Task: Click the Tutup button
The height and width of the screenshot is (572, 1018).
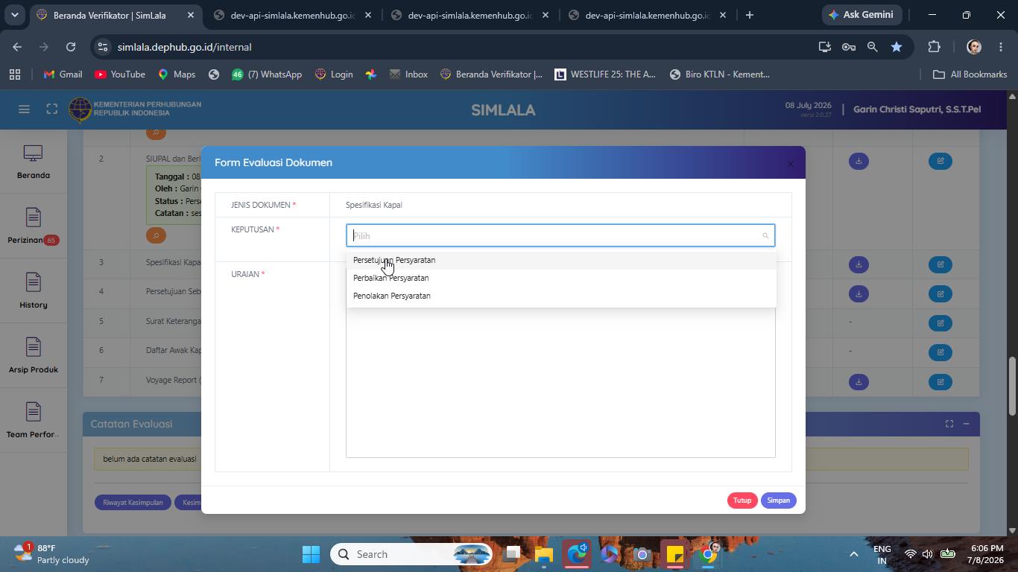Action: 742,500
